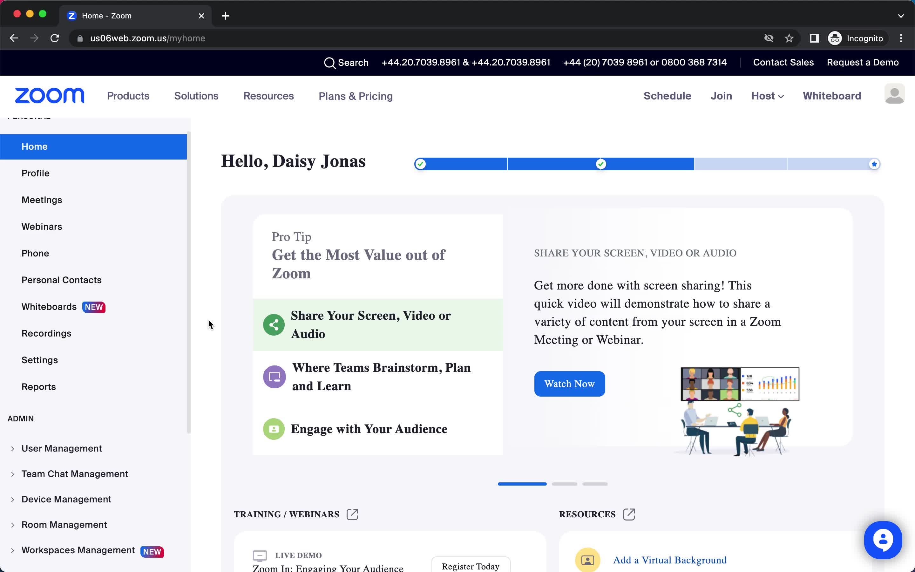Select Engage with Your Audience tip
Image resolution: width=915 pixels, height=572 pixels.
coord(378,429)
